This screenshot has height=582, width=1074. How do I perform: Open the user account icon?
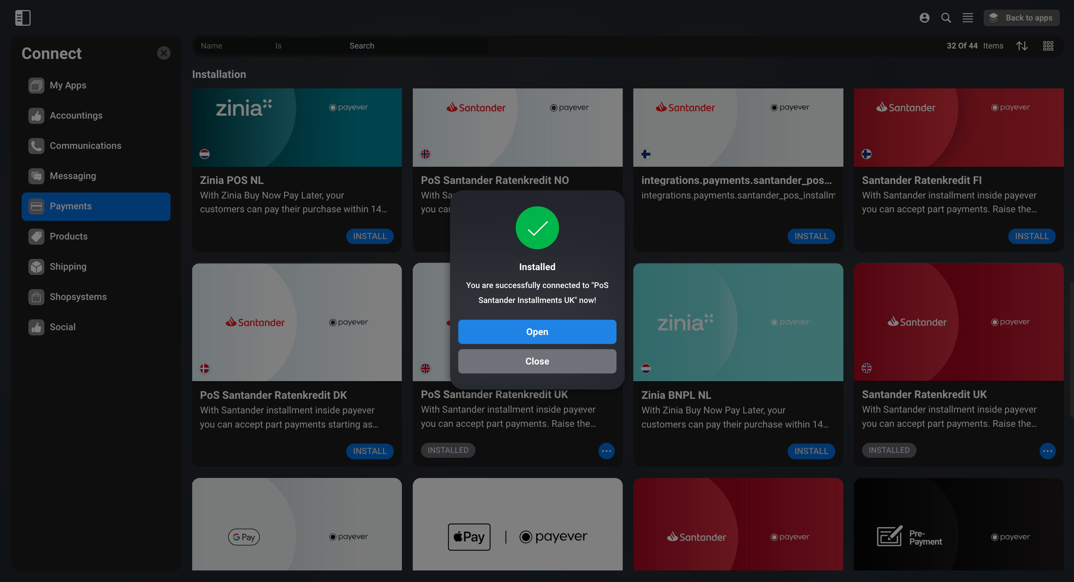point(924,18)
